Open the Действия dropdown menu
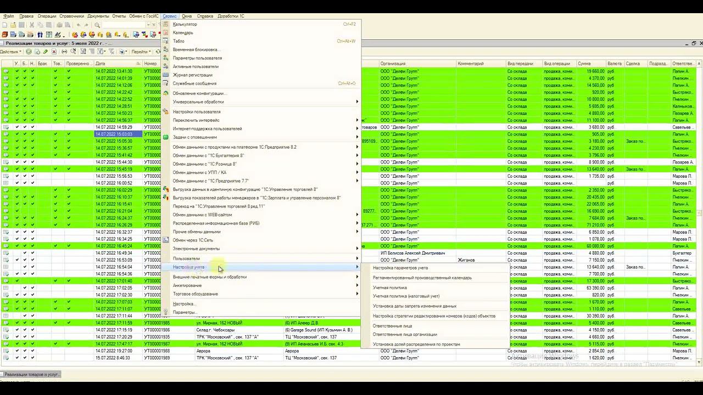703x395 pixels. [x=11, y=52]
